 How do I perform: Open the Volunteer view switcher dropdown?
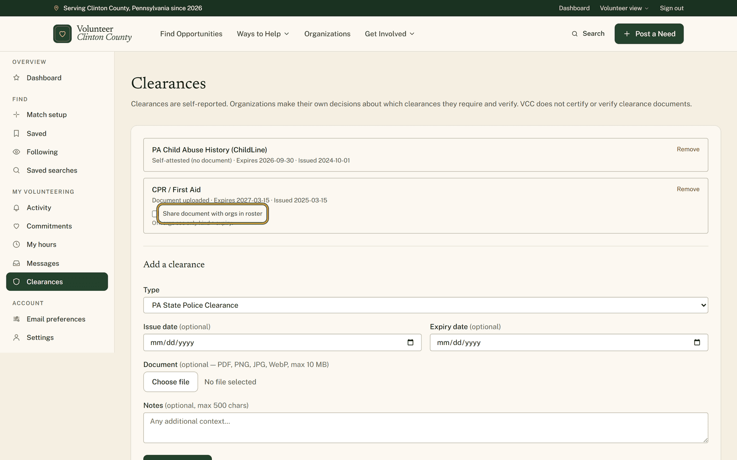[624, 8]
